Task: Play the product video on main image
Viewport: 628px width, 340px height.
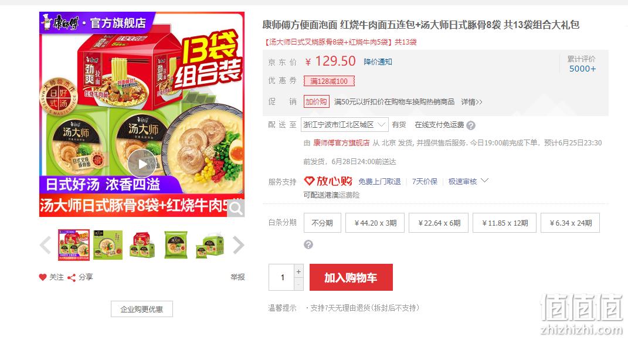Action: pyautogui.click(x=142, y=164)
